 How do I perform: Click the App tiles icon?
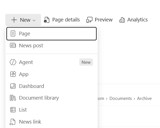(x=13, y=74)
